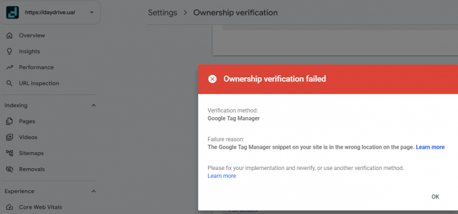
Task: Click the Sitemaps hierarchy icon
Action: 10,153
